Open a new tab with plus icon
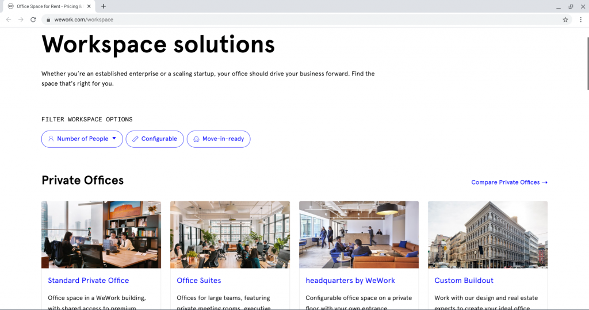Screen dimensions: 589x310 point(104,6)
